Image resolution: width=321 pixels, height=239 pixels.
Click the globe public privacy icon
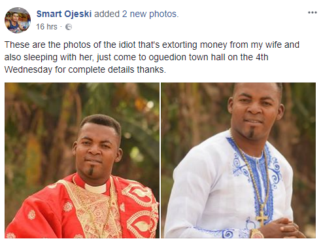point(69,27)
